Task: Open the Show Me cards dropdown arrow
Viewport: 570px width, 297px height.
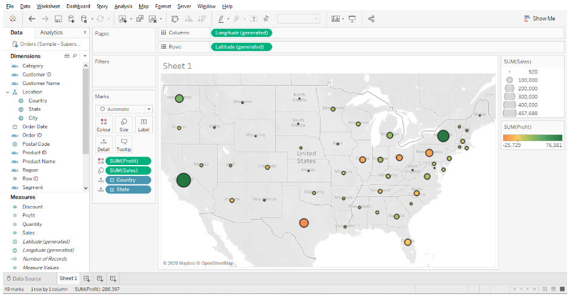Action: (343, 19)
